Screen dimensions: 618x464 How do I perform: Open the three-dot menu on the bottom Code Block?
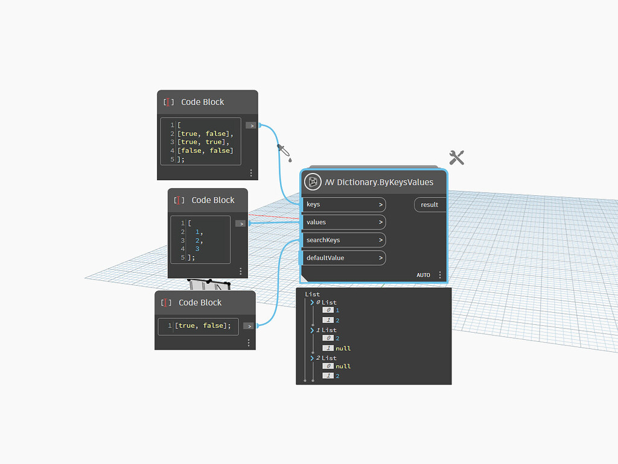click(x=248, y=342)
